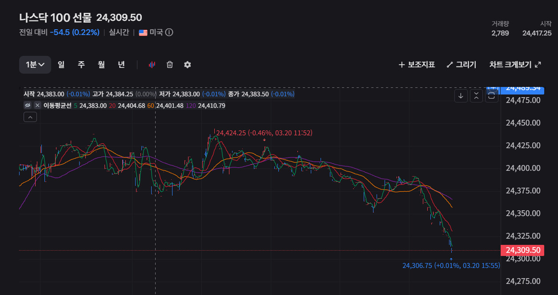The height and width of the screenshot is (295, 558).
Task: Open the 그리기 drawing tools
Action: (x=462, y=65)
